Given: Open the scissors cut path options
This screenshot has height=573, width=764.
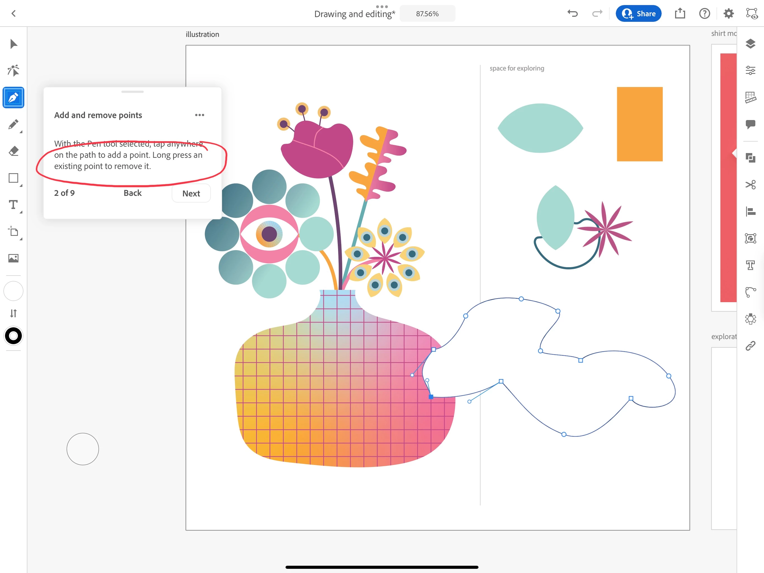Looking at the screenshot, I should 750,185.
